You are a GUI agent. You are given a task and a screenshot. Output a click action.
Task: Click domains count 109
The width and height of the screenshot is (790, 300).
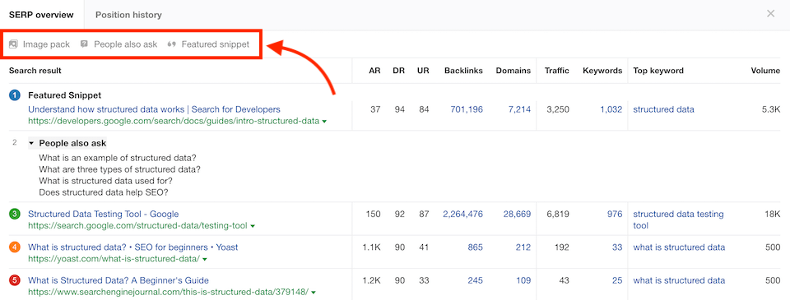(x=523, y=280)
